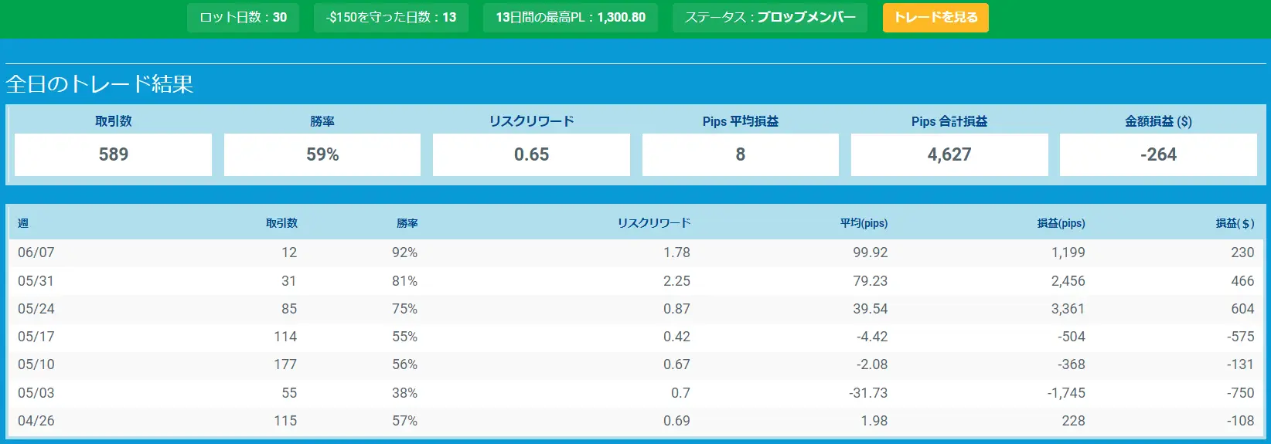1271x444 pixels.
Task: Select the 05/17 week row date
Action: [x=36, y=337]
